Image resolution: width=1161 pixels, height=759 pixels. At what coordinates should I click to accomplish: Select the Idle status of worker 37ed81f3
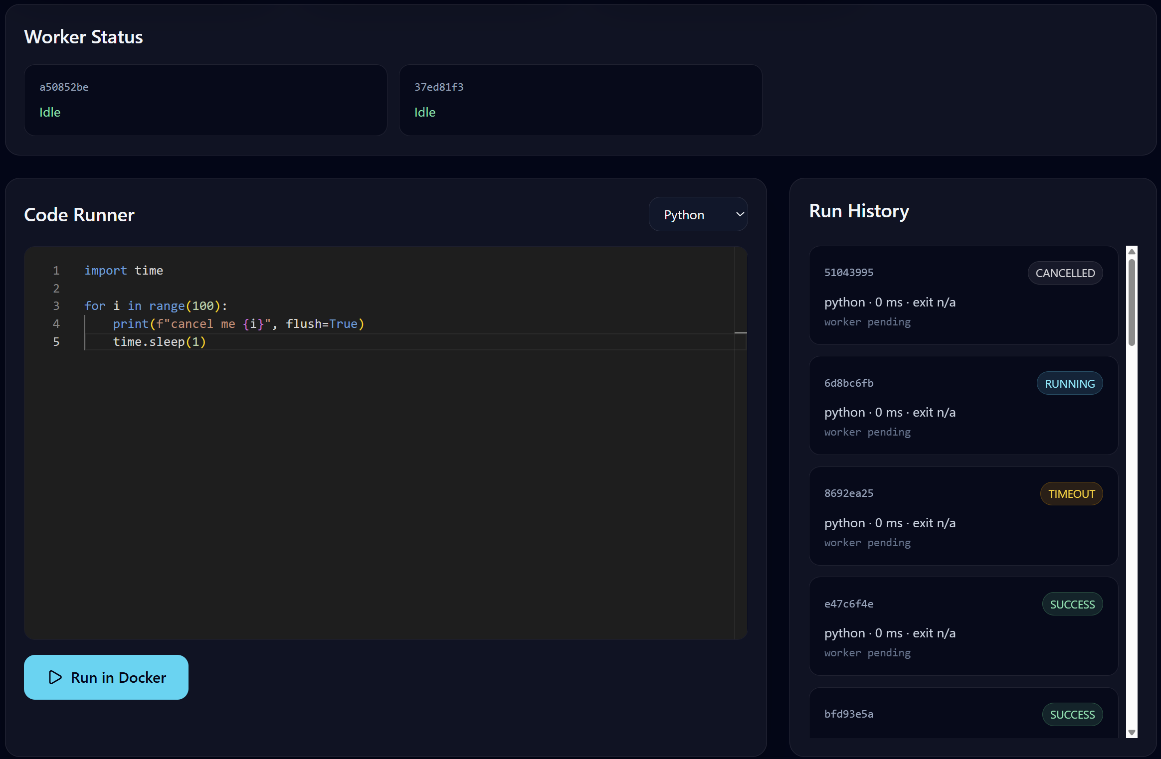click(x=425, y=112)
